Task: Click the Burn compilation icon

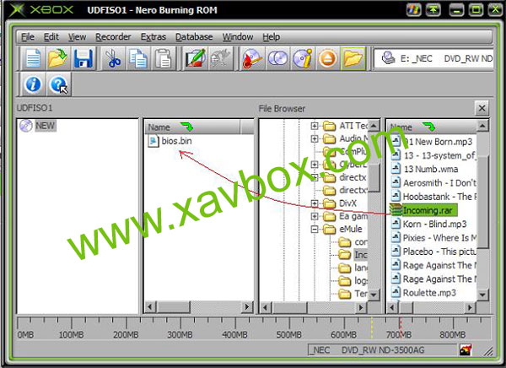Action: (252, 59)
